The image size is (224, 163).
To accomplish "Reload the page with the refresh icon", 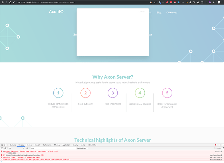I will point(10,2).
